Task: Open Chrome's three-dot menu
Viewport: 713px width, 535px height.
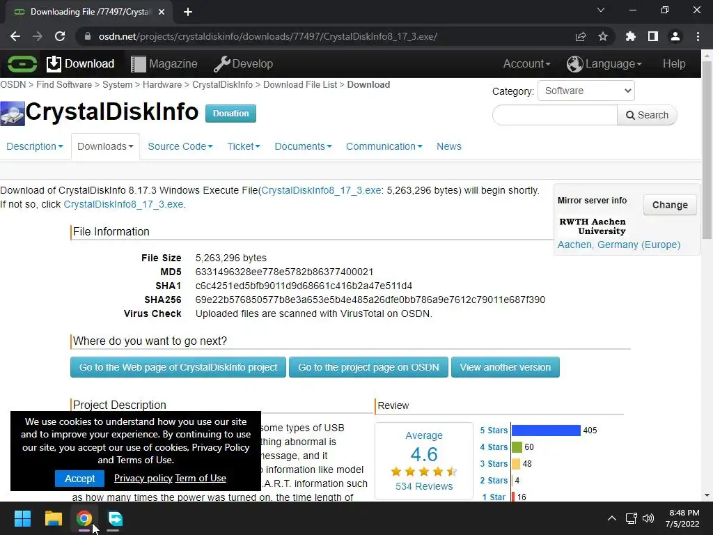Action: tap(698, 36)
